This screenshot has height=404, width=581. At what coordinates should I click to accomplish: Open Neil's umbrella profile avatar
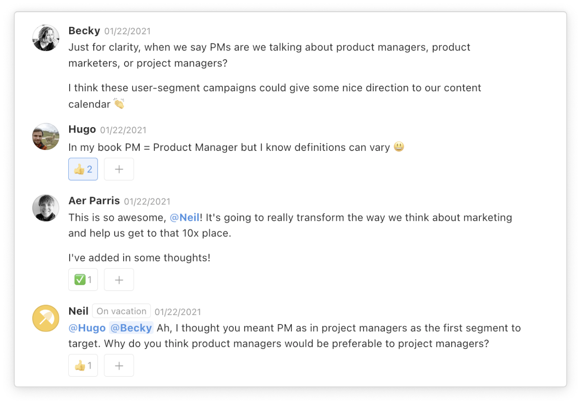[45, 318]
